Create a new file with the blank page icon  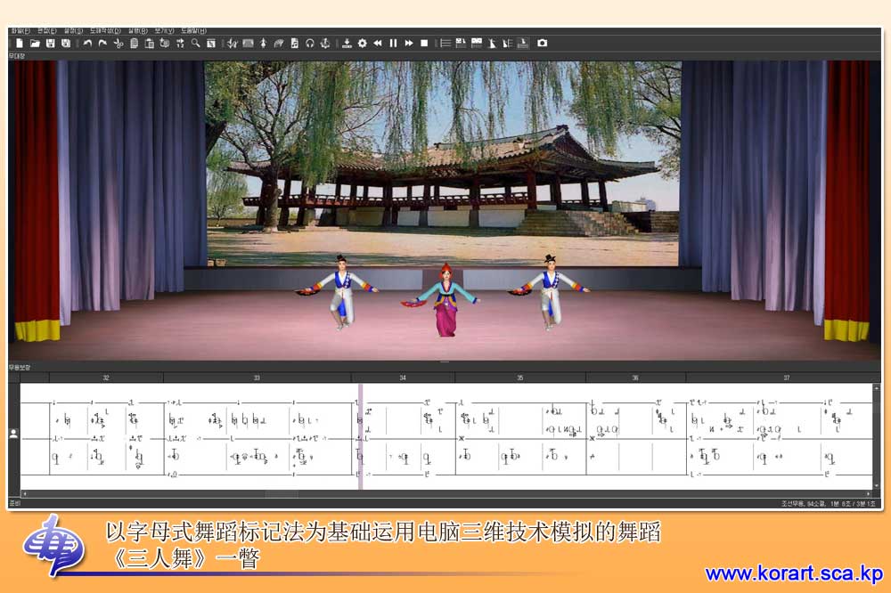20,43
